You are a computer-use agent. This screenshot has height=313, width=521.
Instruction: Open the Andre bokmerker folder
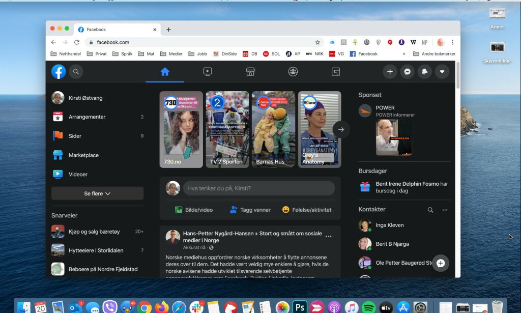(x=435, y=54)
